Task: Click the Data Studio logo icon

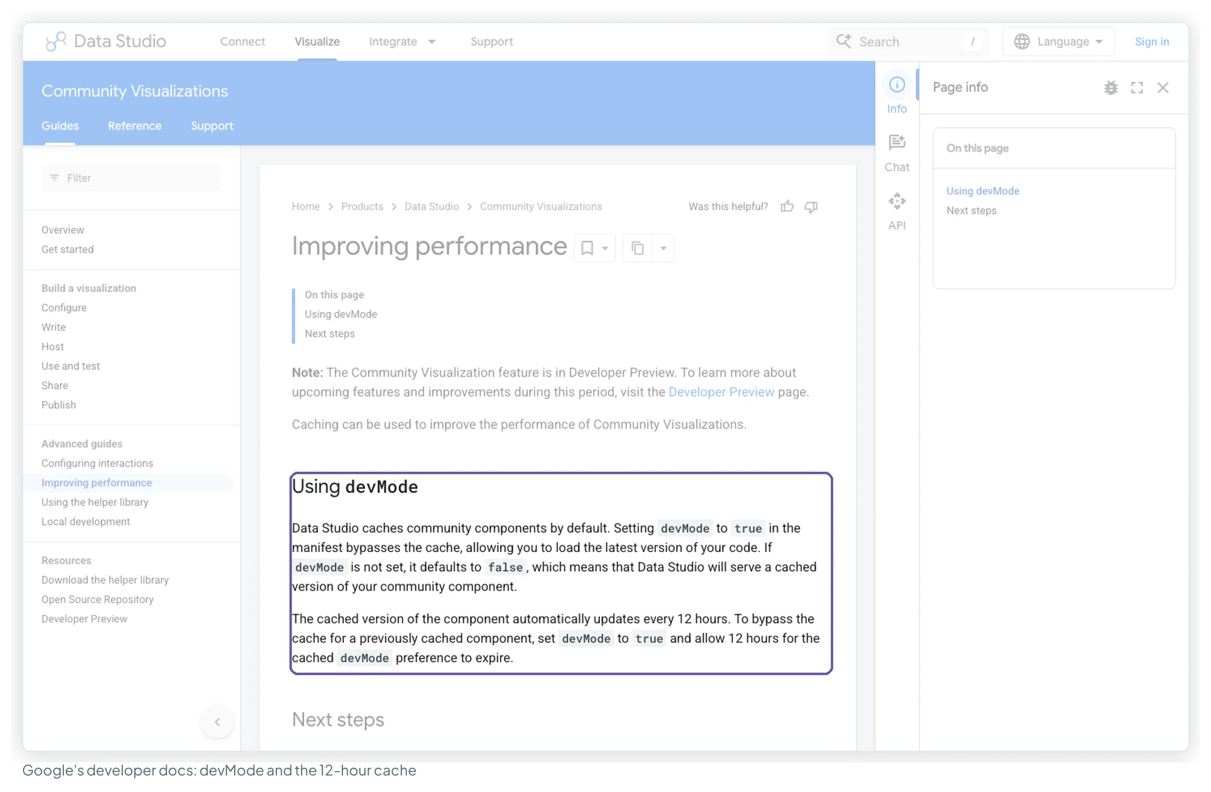Action: pos(56,41)
